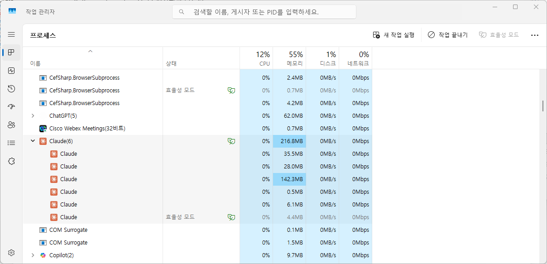
Task: Click the icon of COM Surrogate 1.5MB row
Action: click(43, 243)
